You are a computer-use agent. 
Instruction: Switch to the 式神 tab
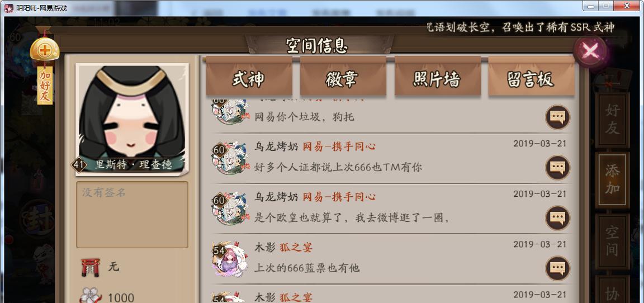(249, 79)
